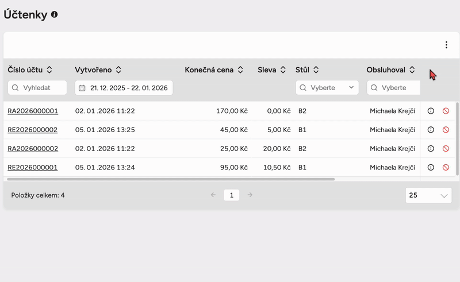Open the date range picker filter
Image resolution: width=460 pixels, height=282 pixels.
(124, 88)
